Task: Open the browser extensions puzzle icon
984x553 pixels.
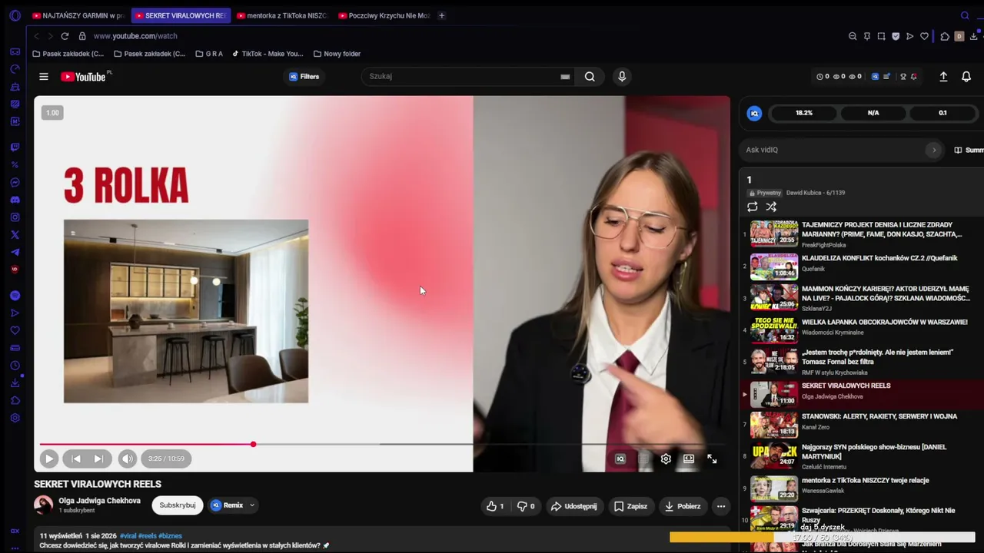Action: [x=945, y=36]
